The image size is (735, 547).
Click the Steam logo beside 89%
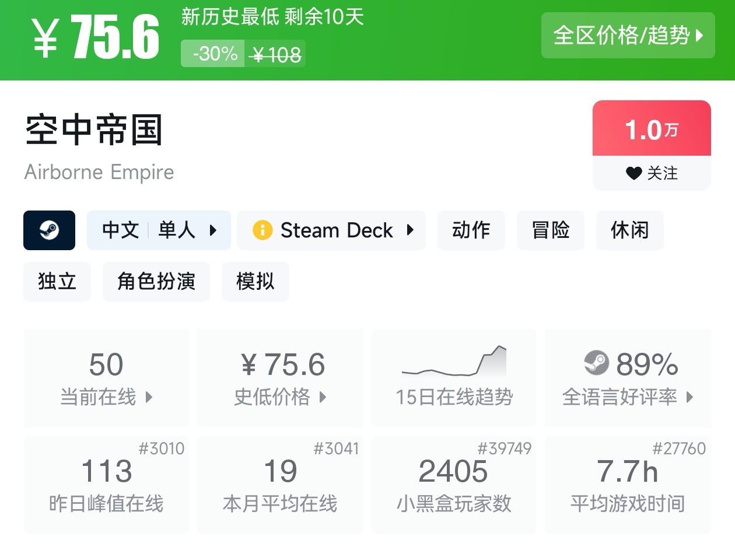coord(596,363)
